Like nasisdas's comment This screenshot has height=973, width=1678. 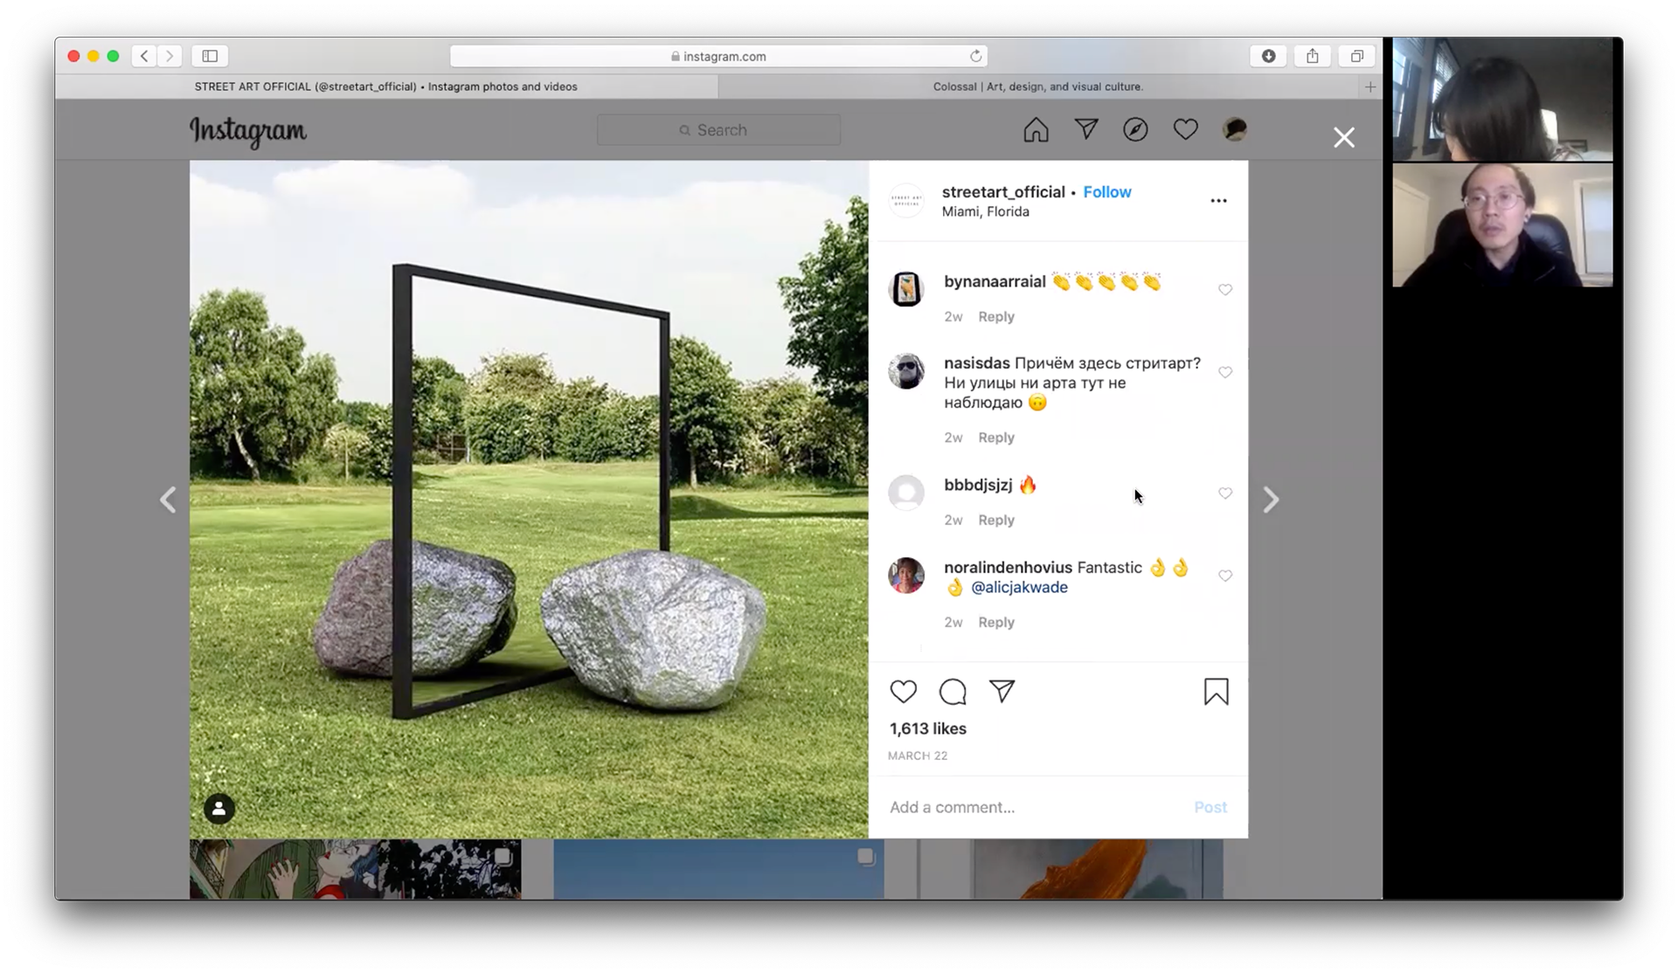1225,372
